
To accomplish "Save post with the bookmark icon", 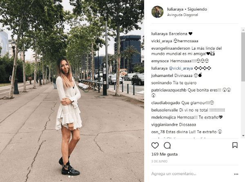I will [x=235, y=145].
